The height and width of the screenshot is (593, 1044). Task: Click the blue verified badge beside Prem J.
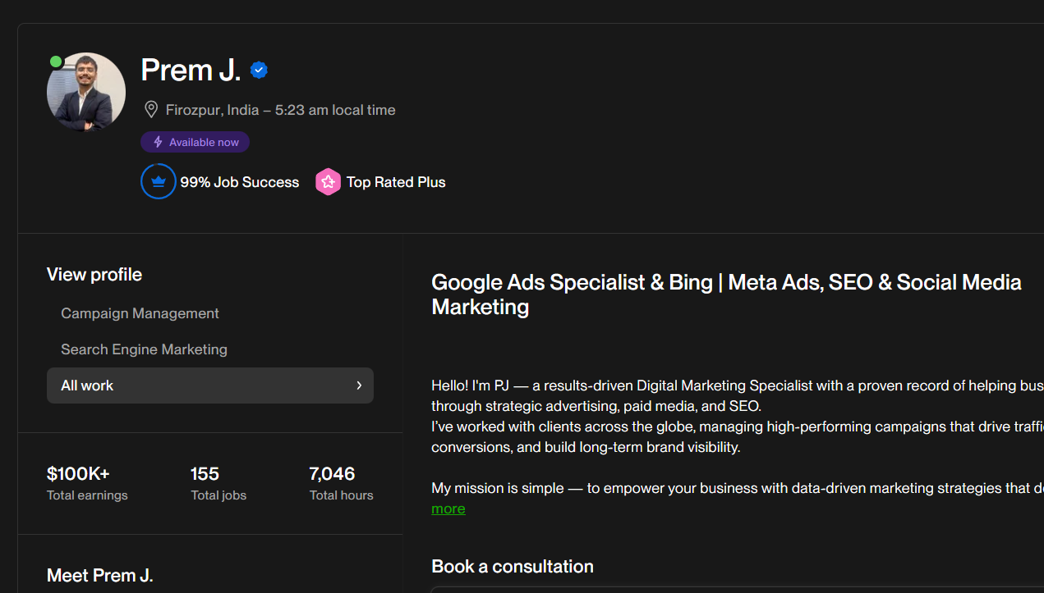259,71
